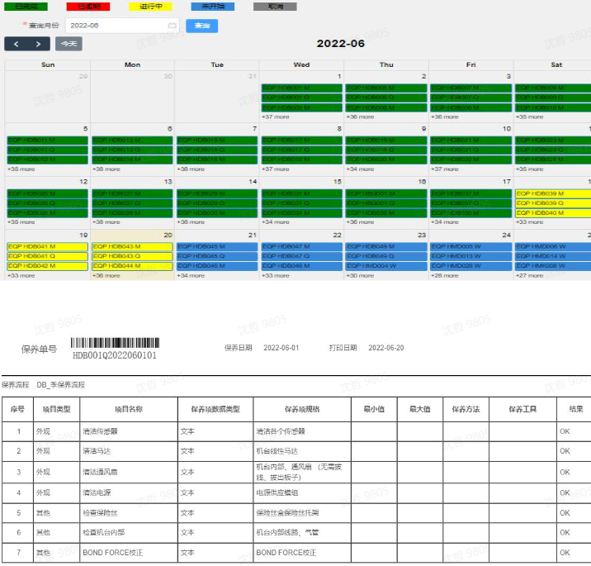
Task: Select the green 已完成 legend swatch
Action: [26, 7]
